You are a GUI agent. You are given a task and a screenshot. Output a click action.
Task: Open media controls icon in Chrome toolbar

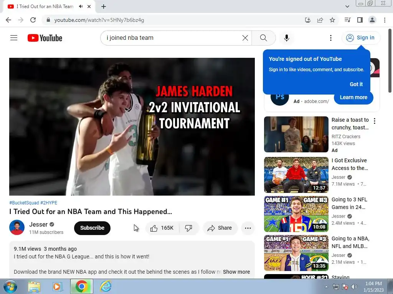(x=348, y=20)
